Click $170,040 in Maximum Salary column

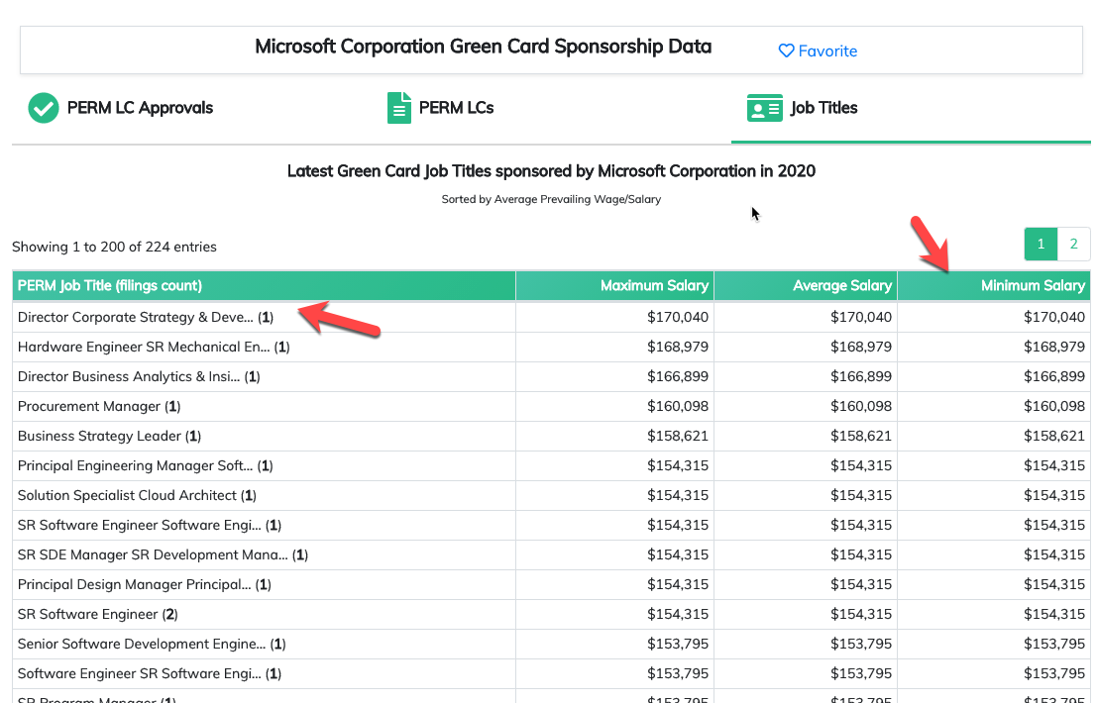pos(677,317)
